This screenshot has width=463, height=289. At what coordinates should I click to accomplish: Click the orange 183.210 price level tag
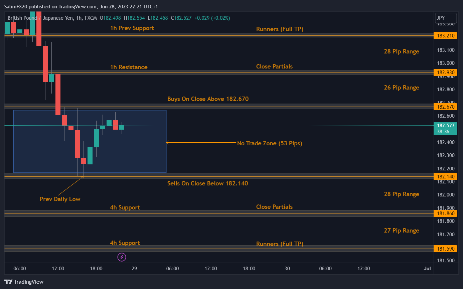[445, 35]
